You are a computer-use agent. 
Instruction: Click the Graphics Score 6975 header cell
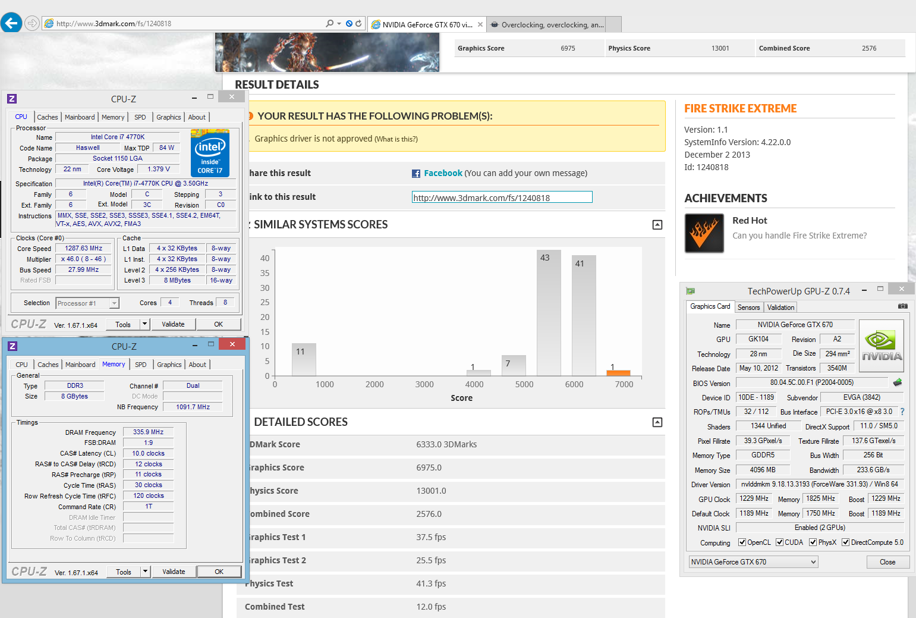pos(529,48)
